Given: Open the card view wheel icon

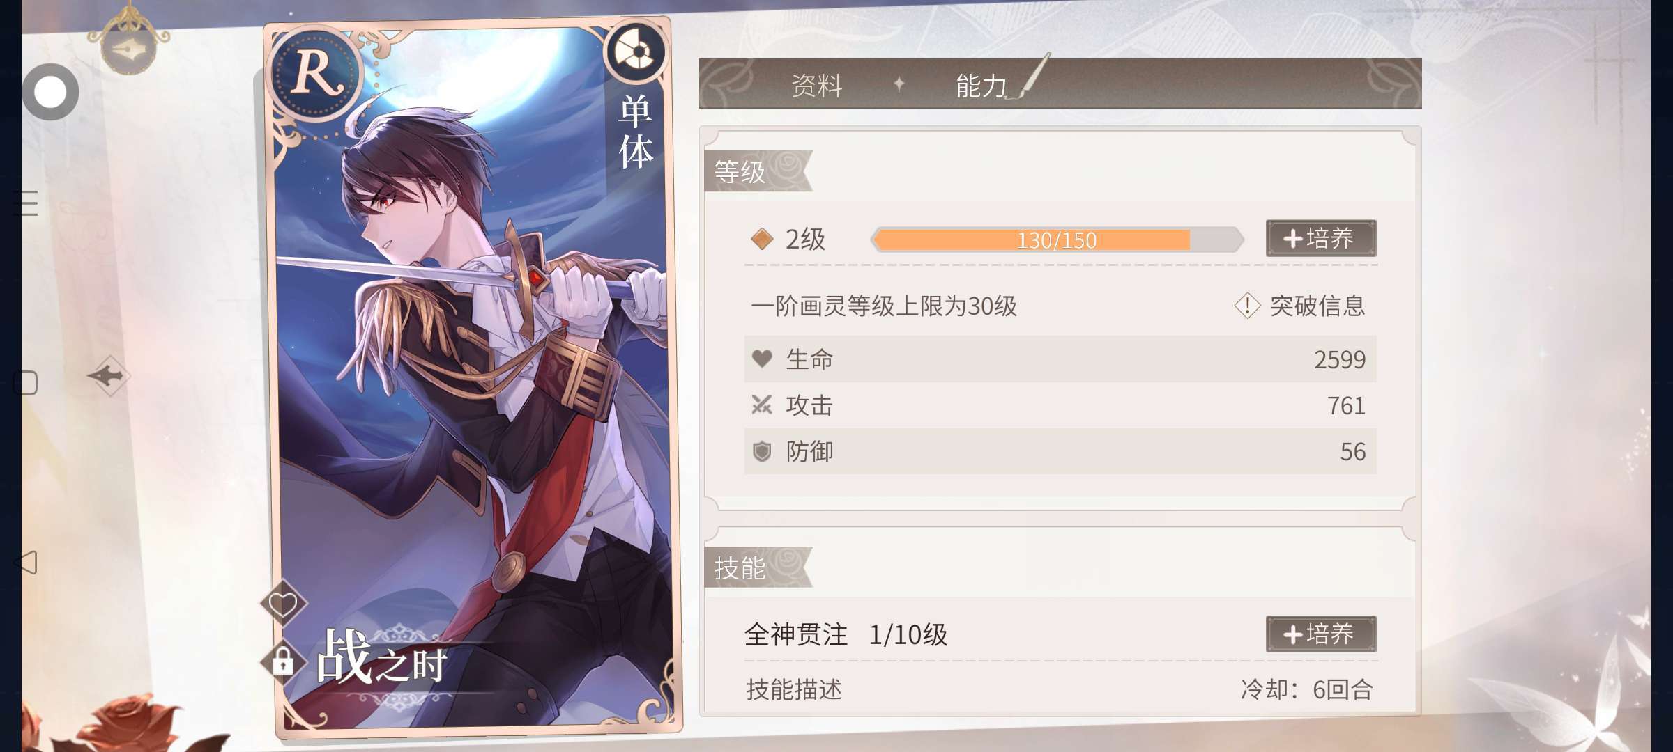Looking at the screenshot, I should [635, 52].
